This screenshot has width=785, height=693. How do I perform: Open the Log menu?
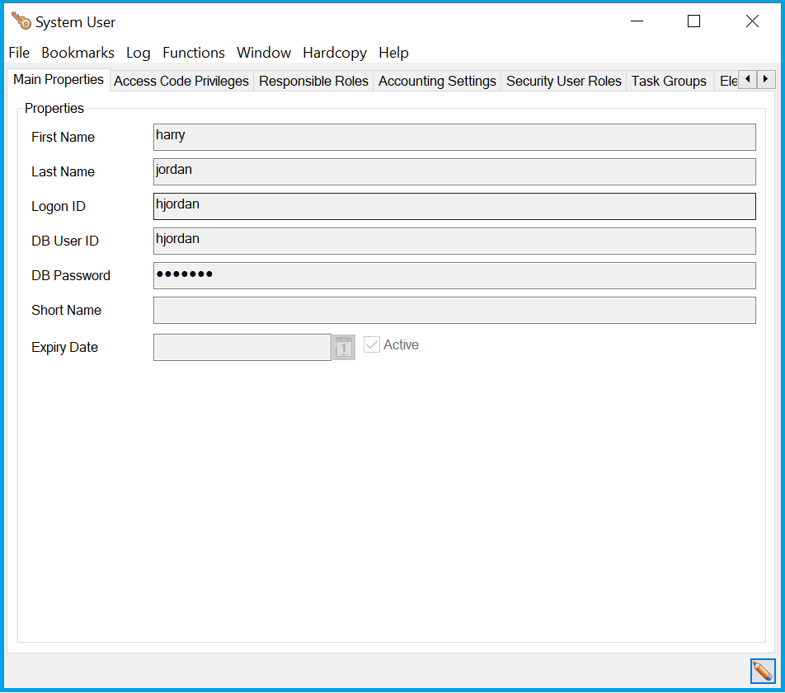[138, 53]
